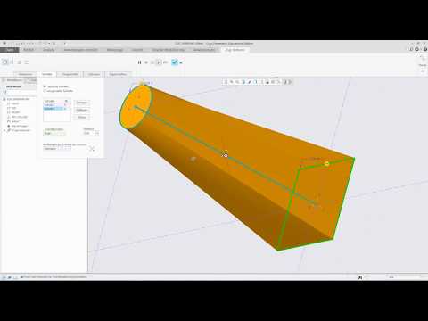Cancel the feature with the X icon
428x321 pixels.
tap(181, 62)
